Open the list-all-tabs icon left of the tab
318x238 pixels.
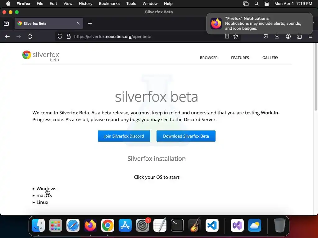6,24
